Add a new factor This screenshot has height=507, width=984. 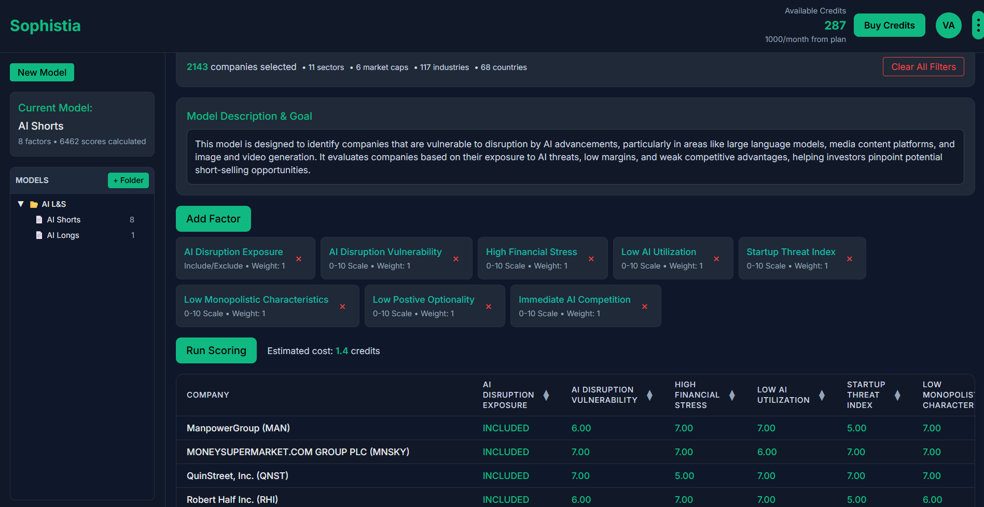coord(213,218)
